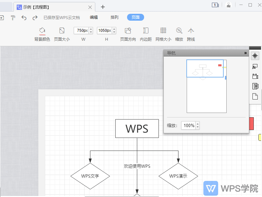The height and width of the screenshot is (197, 262).
Task: Open the 网格大小 grid size tool
Action: (163, 34)
